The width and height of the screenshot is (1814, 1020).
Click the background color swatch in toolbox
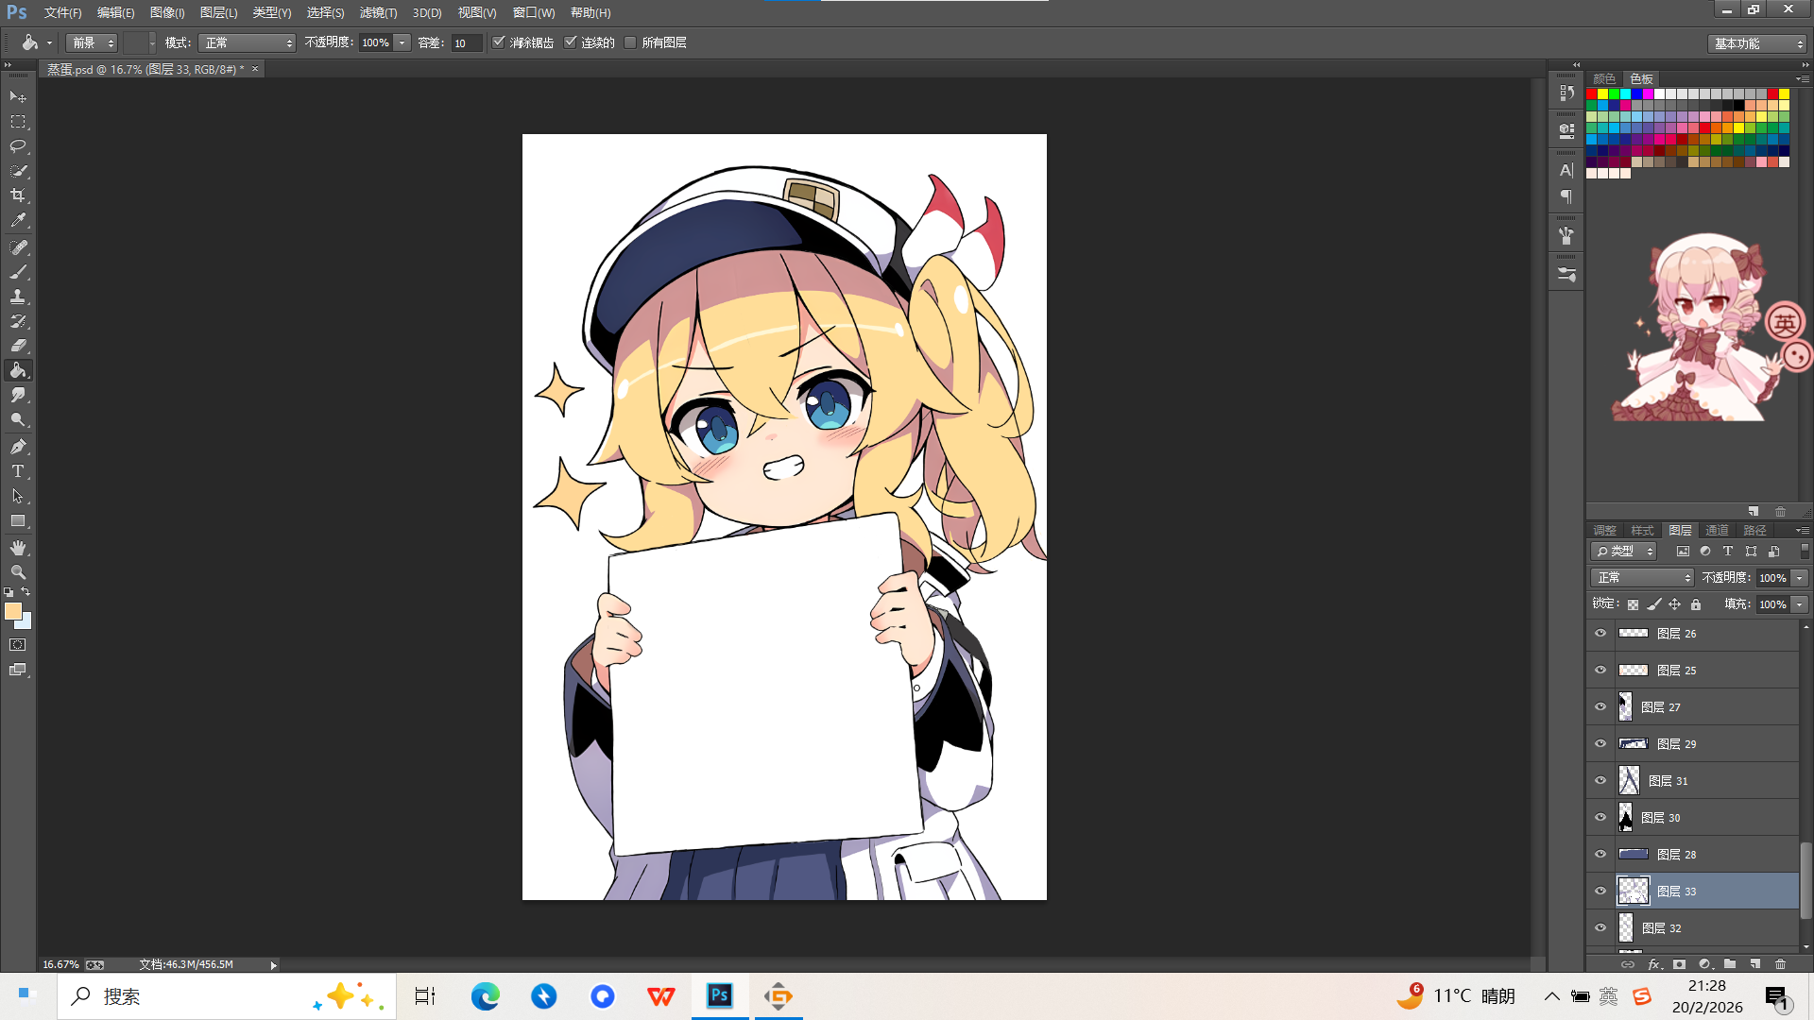pyautogui.click(x=26, y=623)
